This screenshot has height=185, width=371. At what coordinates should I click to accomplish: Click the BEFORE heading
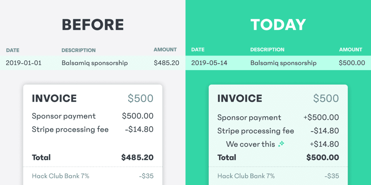93,25
